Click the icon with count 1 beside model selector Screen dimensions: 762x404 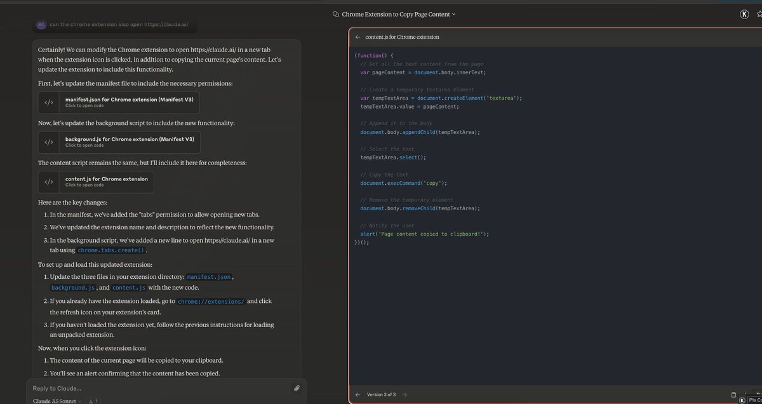[x=93, y=401]
